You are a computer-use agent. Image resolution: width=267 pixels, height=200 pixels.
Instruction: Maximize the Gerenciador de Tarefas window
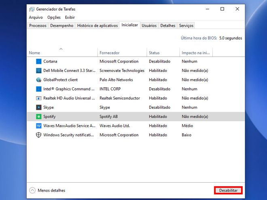(222, 9)
